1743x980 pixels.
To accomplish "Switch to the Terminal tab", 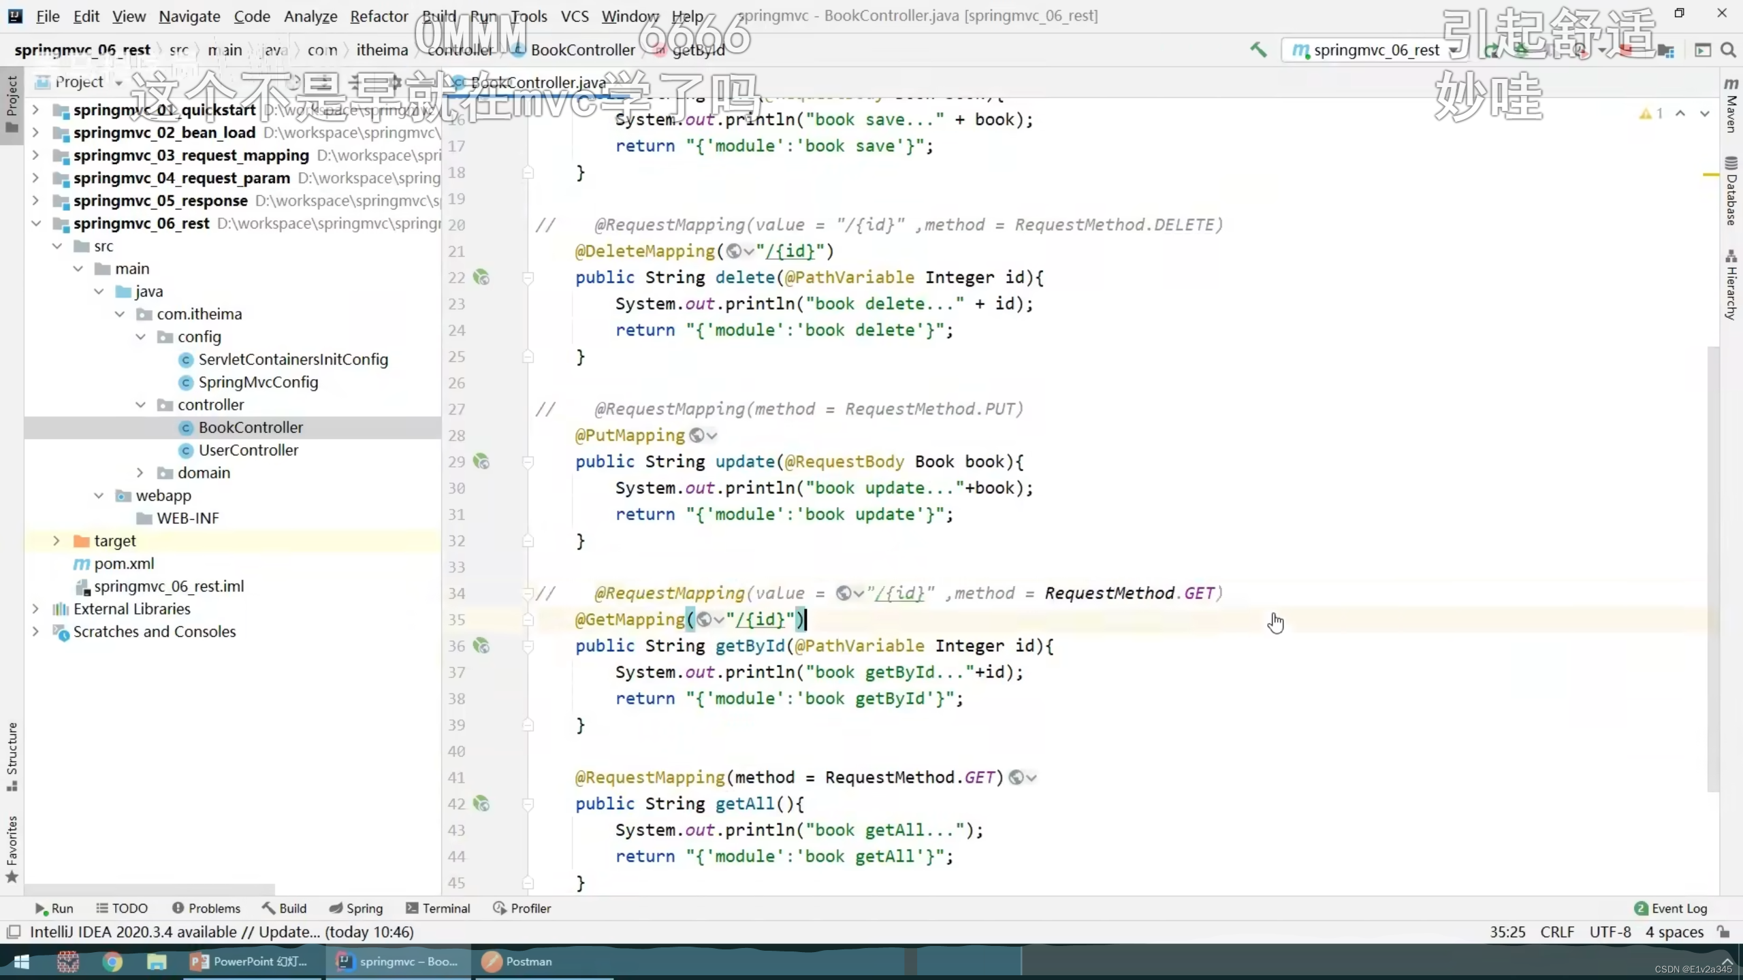I will point(438,909).
